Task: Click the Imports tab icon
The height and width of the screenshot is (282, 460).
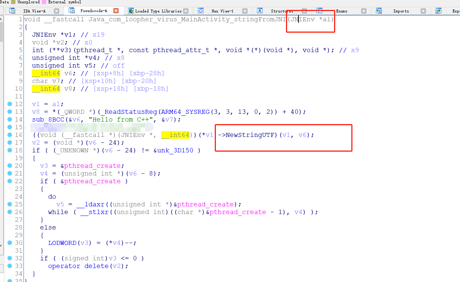Action: 378,11
